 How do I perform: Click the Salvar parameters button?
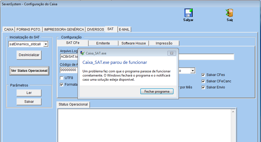click(29, 102)
